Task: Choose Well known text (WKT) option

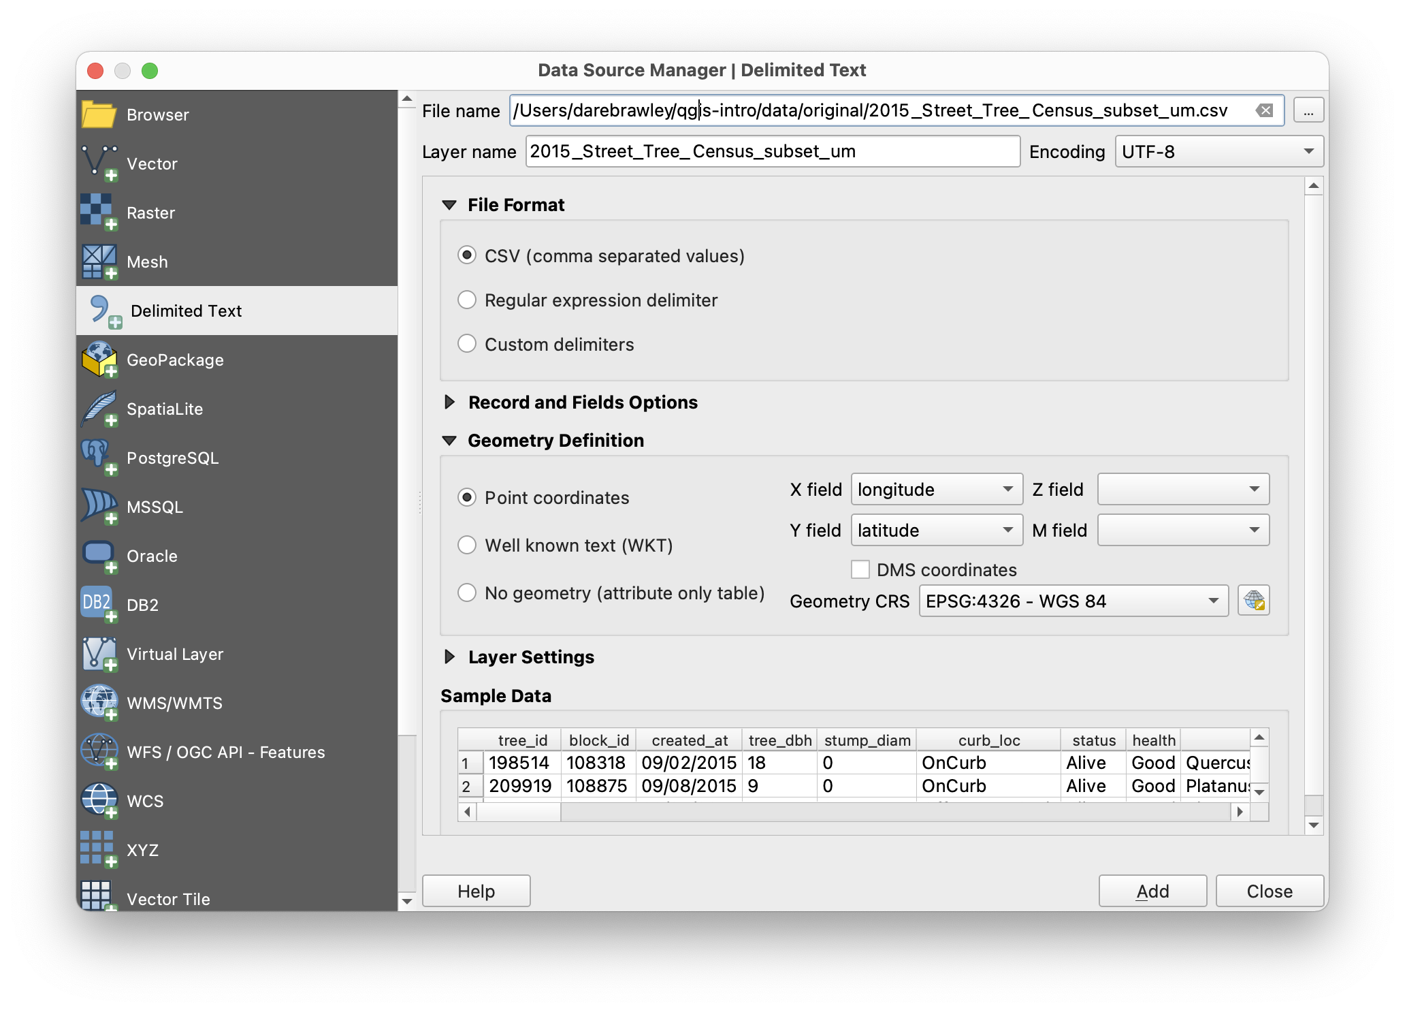Action: coord(467,545)
